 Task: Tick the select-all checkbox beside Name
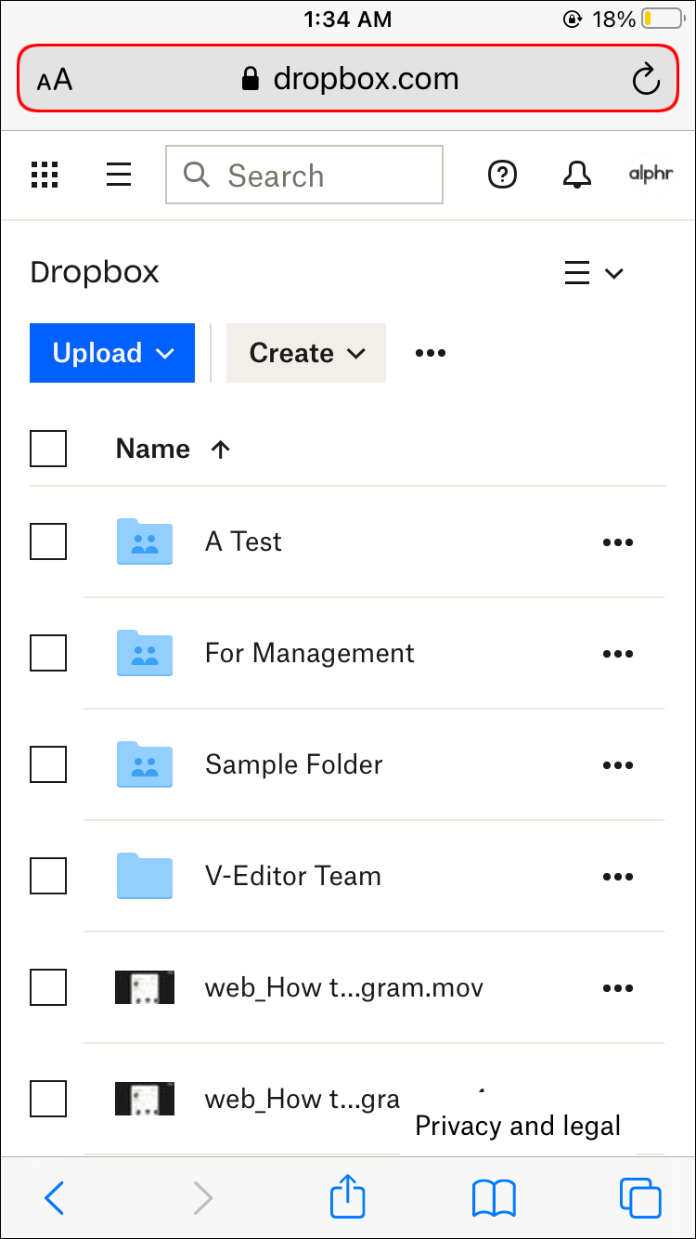[48, 449]
